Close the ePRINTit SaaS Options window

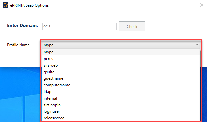click(x=202, y=5)
